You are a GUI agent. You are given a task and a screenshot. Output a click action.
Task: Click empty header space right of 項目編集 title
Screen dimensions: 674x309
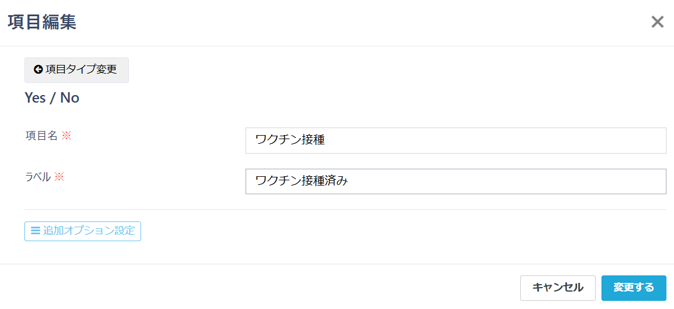[348, 22]
